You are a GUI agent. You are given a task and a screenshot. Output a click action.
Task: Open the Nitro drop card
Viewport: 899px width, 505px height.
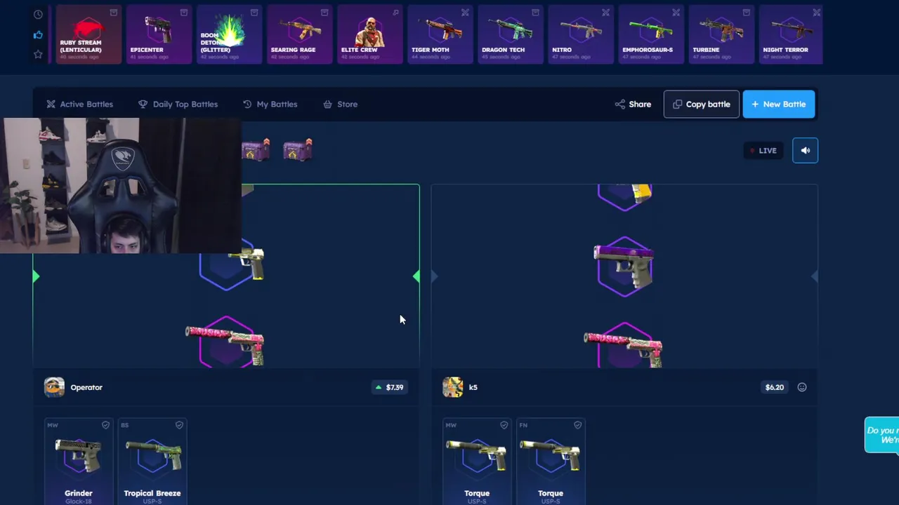coord(581,34)
